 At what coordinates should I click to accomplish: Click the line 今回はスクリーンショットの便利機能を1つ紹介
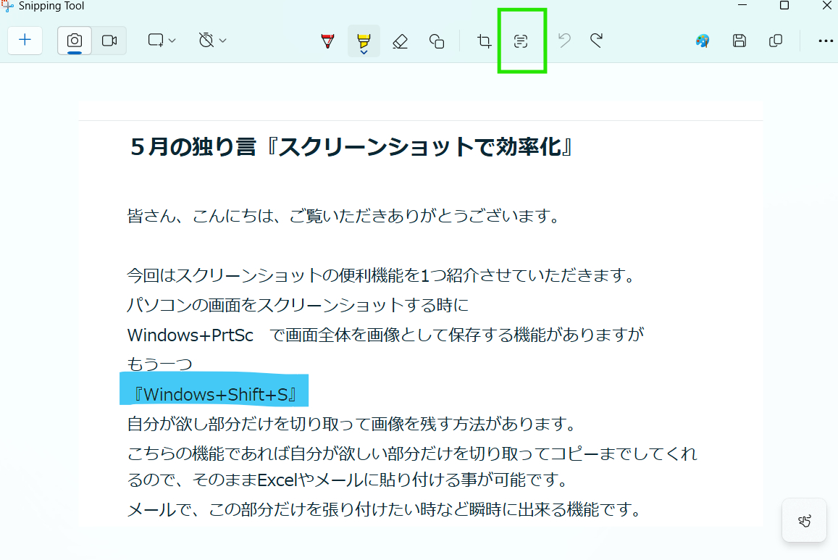pos(382,275)
